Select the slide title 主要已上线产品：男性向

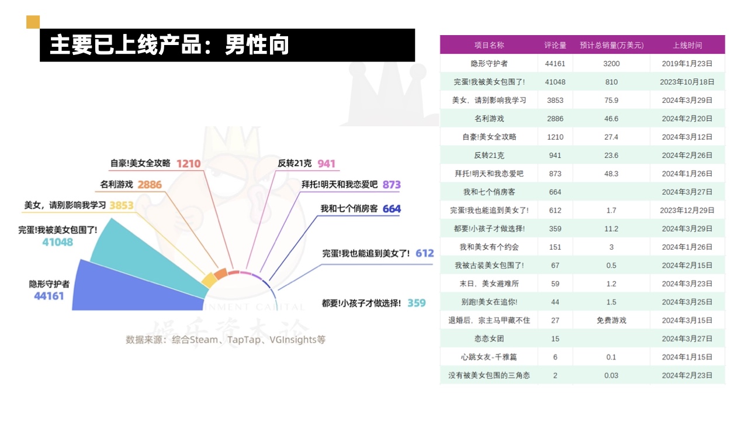pos(169,45)
